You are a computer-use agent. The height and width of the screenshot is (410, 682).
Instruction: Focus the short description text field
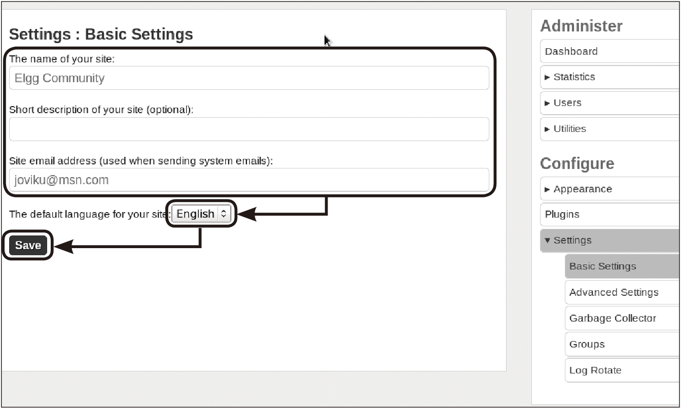point(249,129)
